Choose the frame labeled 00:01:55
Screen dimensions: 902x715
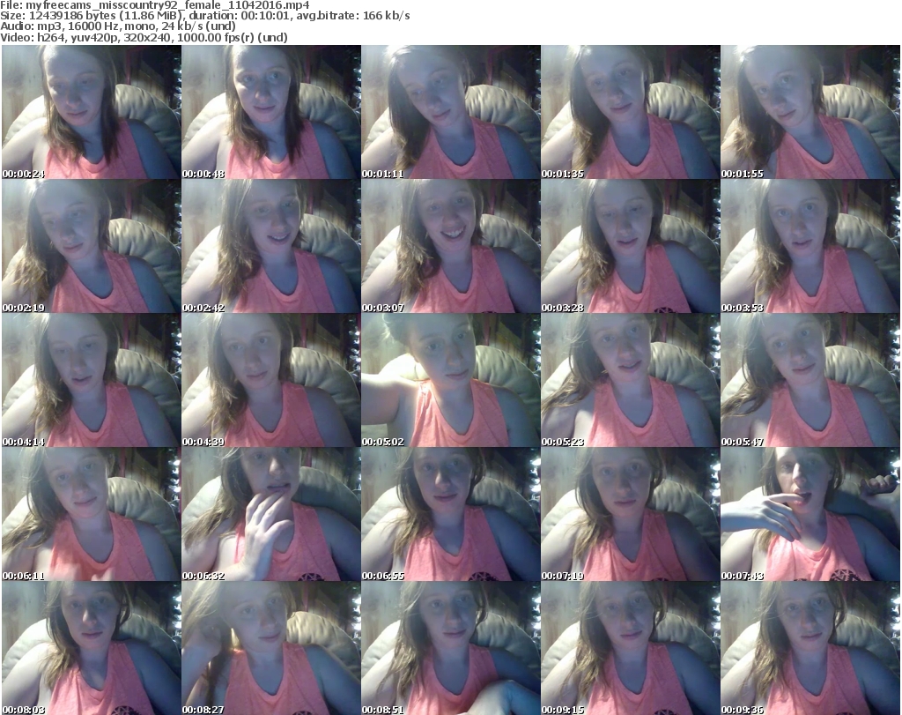click(x=810, y=112)
